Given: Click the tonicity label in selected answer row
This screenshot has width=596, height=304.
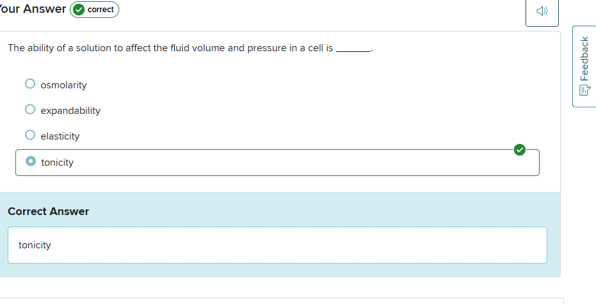Looking at the screenshot, I should [x=58, y=163].
